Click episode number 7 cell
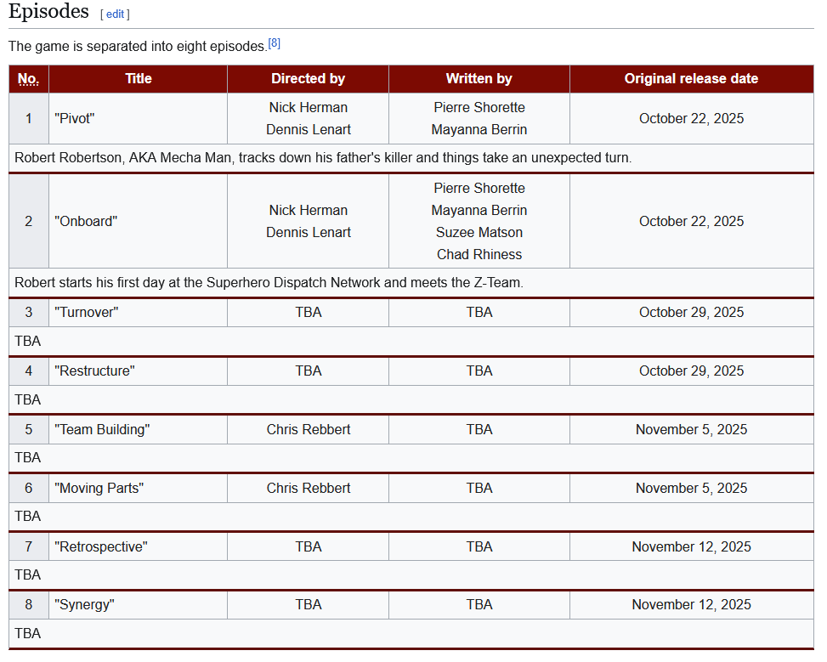 pos(29,546)
